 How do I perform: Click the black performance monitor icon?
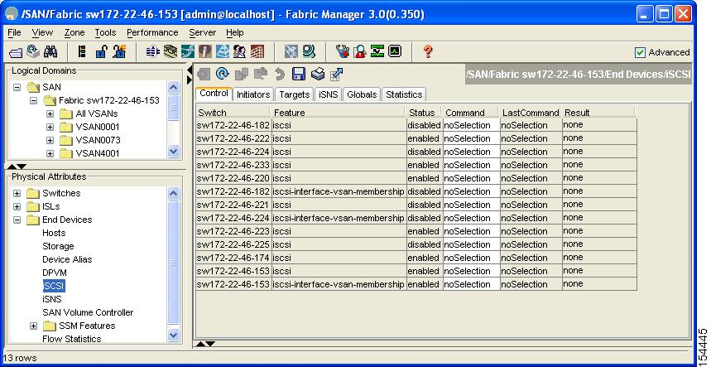click(x=395, y=51)
